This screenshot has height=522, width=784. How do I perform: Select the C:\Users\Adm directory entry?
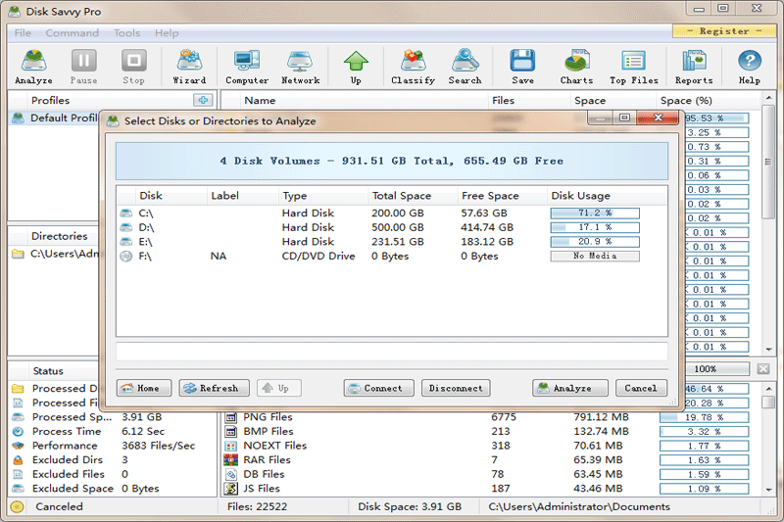tap(55, 254)
